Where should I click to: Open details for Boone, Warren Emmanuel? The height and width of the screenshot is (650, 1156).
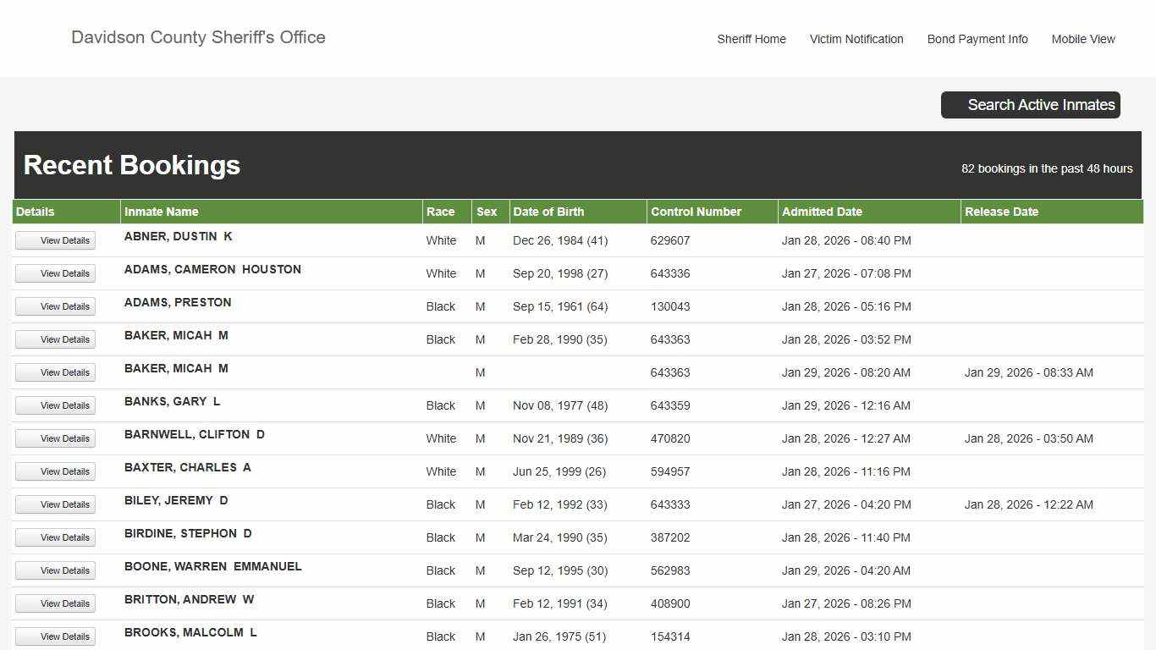pyautogui.click(x=55, y=570)
